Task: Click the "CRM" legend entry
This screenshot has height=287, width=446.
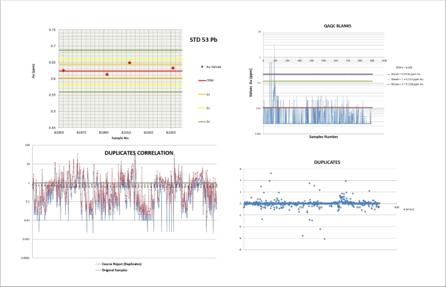Action: click(206, 80)
